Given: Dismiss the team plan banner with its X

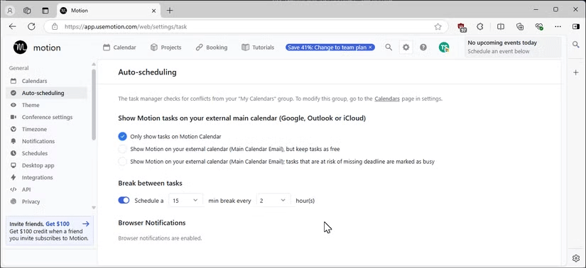Looking at the screenshot, I should click(370, 48).
